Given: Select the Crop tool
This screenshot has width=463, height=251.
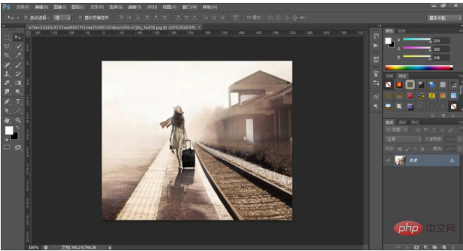Looking at the screenshot, I should click(x=7, y=55).
